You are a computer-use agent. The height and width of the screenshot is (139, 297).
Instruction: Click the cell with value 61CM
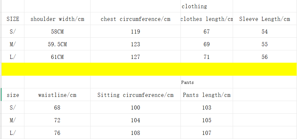[x=57, y=57]
